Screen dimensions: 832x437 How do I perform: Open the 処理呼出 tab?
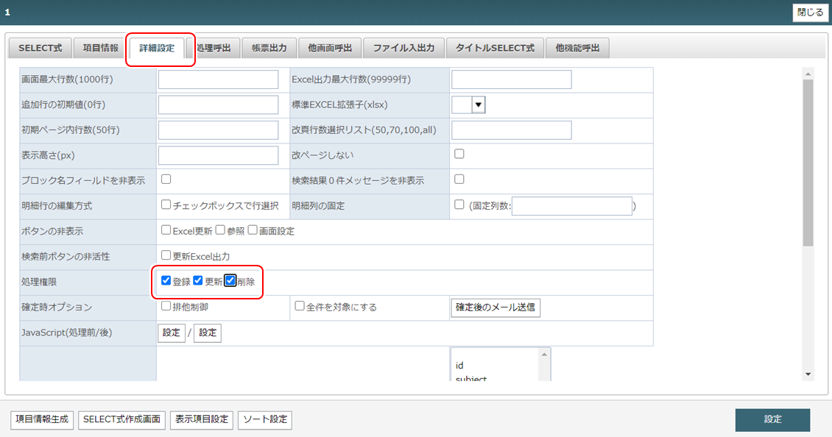pos(214,48)
